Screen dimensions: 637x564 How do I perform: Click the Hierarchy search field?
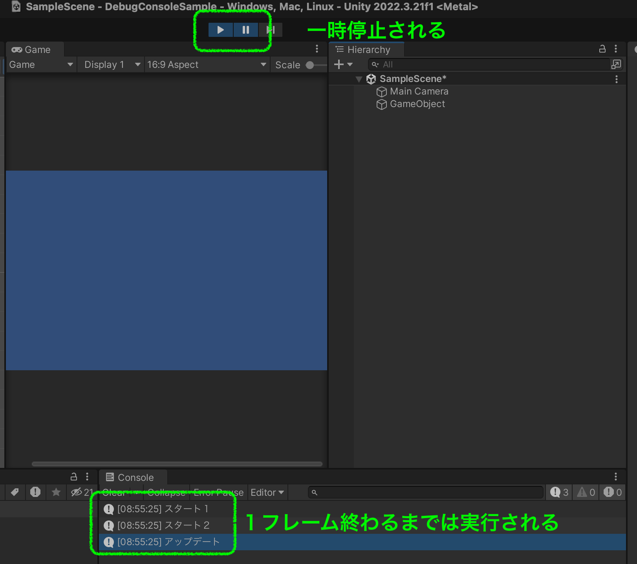coord(489,64)
